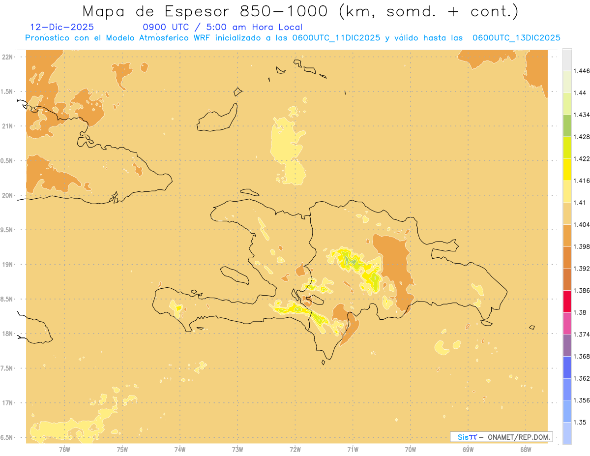590x456 pixels.
Task: Click the '1.392' colorbar value
Action: (x=581, y=269)
